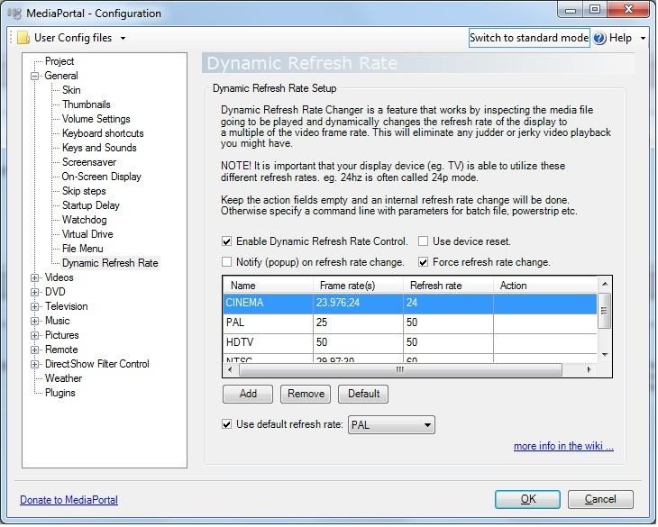
Task: Click the blue Help question mark icon
Action: 600,38
